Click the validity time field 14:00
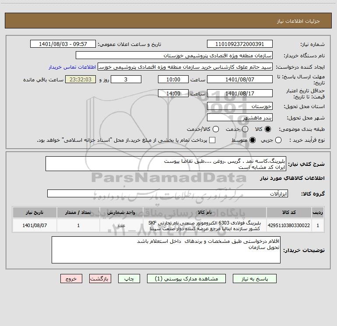 173,93
